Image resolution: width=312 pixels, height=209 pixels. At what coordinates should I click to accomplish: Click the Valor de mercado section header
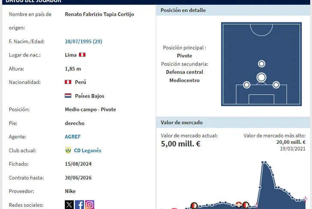coord(182,122)
